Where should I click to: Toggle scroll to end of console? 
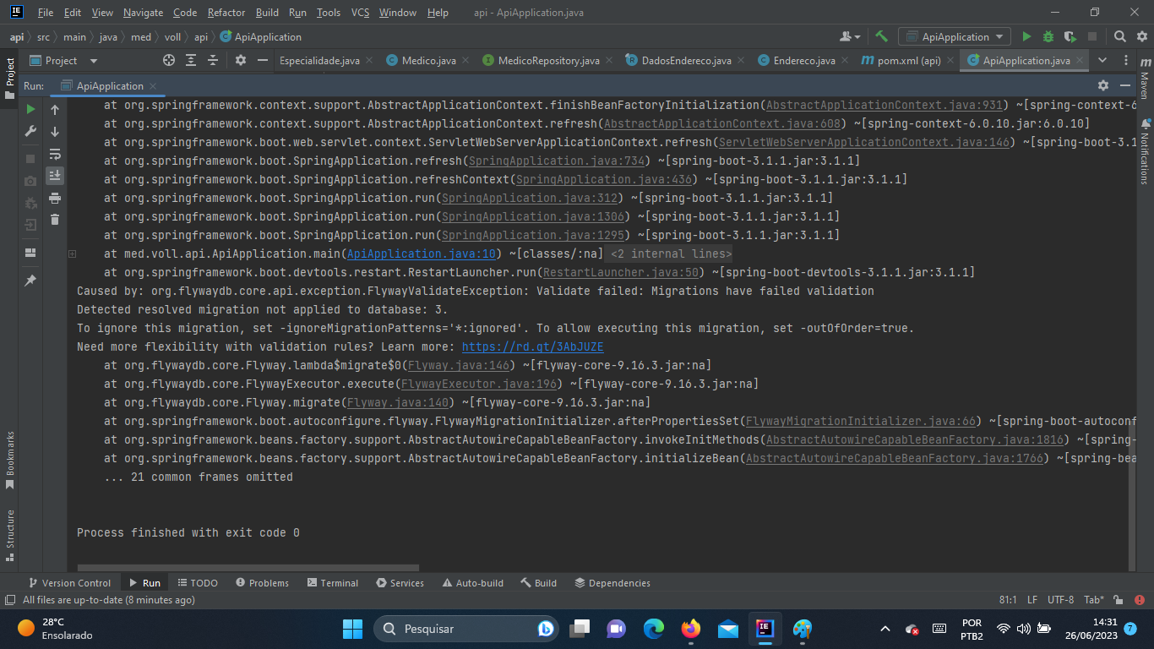click(55, 176)
